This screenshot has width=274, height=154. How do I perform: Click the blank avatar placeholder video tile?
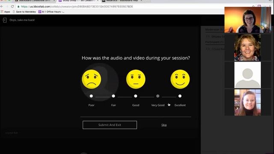coord(247,75)
